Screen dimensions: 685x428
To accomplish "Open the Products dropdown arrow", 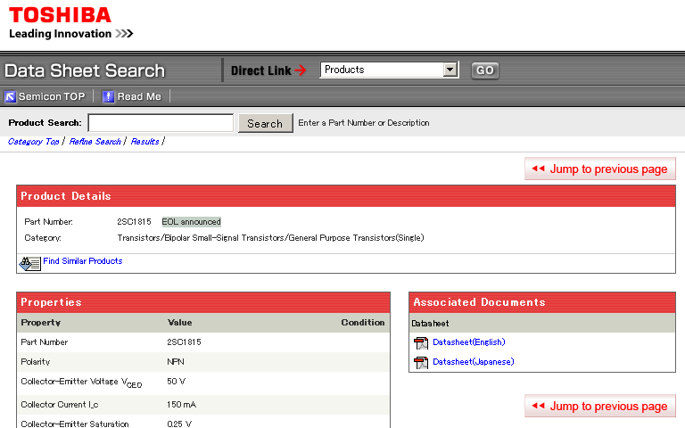I will [x=450, y=70].
